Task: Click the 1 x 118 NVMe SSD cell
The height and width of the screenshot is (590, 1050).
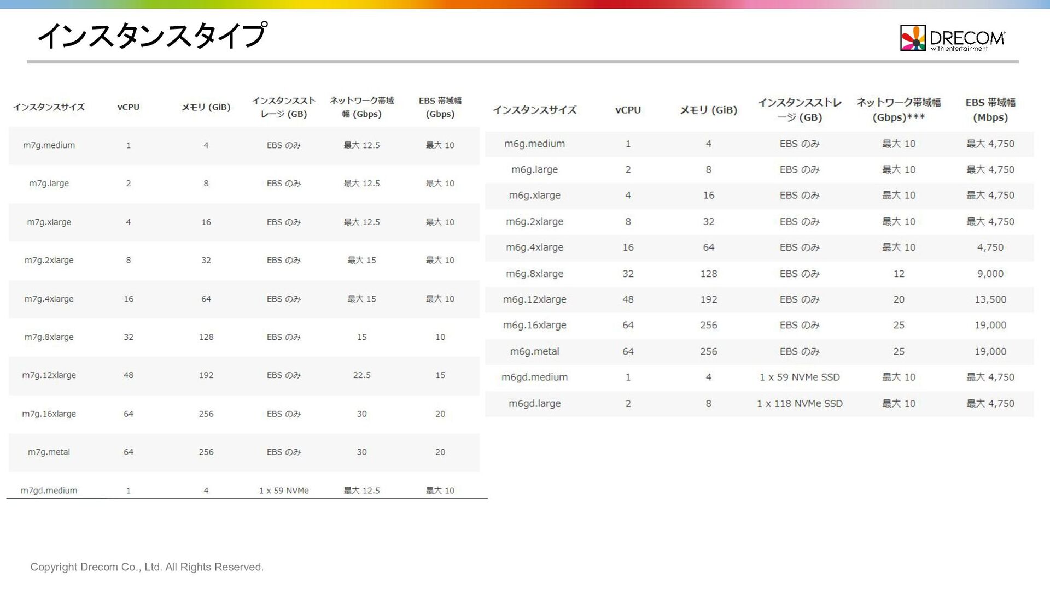Action: click(800, 403)
